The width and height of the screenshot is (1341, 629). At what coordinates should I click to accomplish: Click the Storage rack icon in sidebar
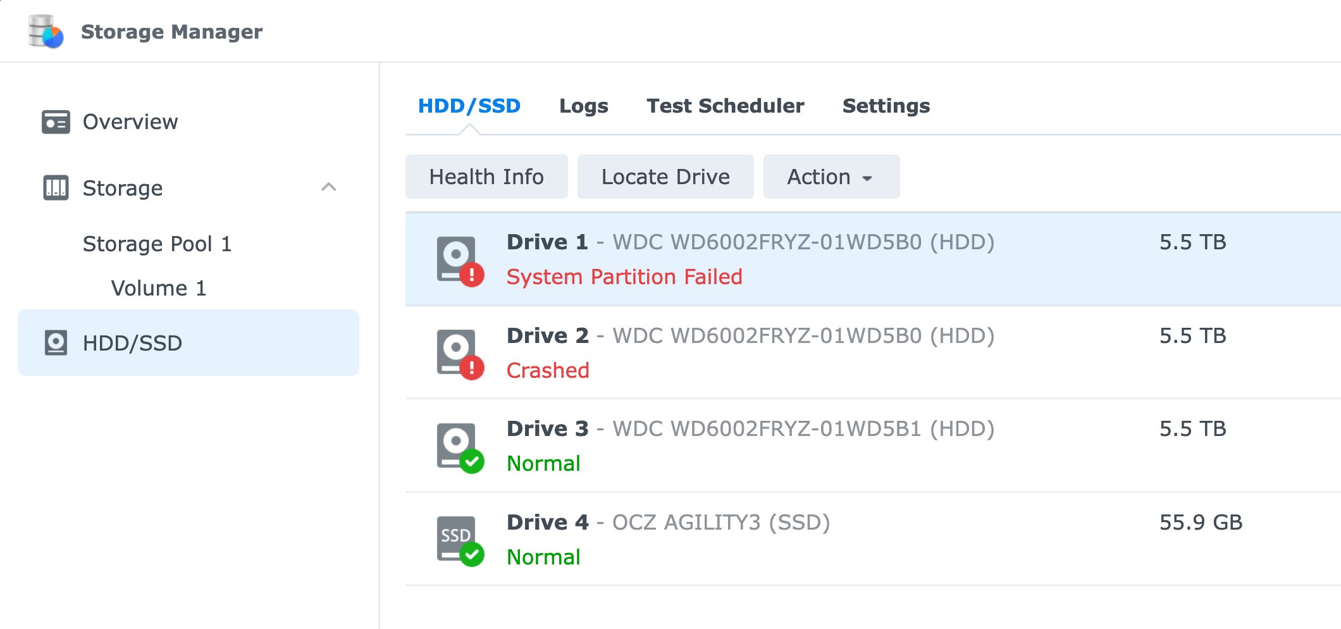57,187
